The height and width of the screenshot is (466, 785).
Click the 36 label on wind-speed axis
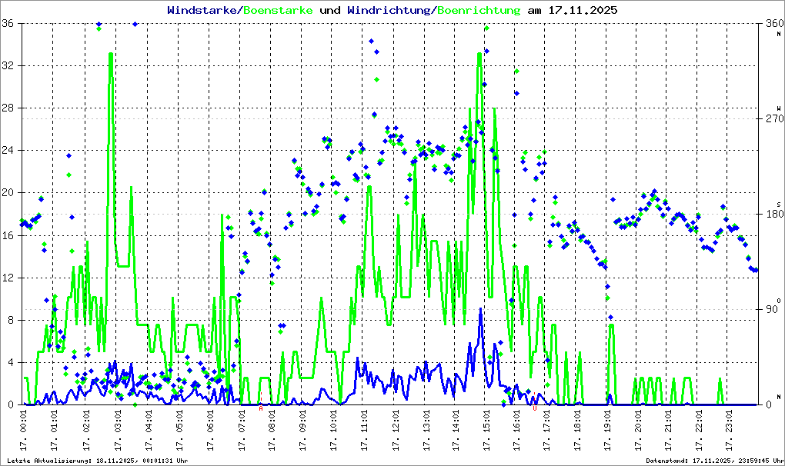coord(8,24)
